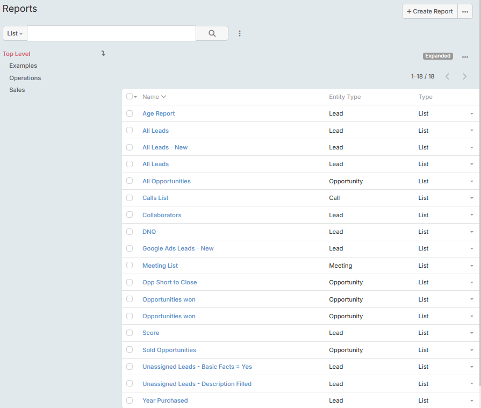The height and width of the screenshot is (408, 481).
Task: Select the Operations category
Action: [25, 78]
